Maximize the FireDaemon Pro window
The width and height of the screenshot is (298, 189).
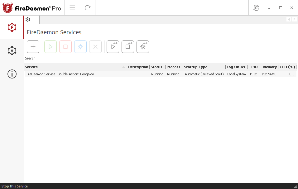click(x=281, y=8)
